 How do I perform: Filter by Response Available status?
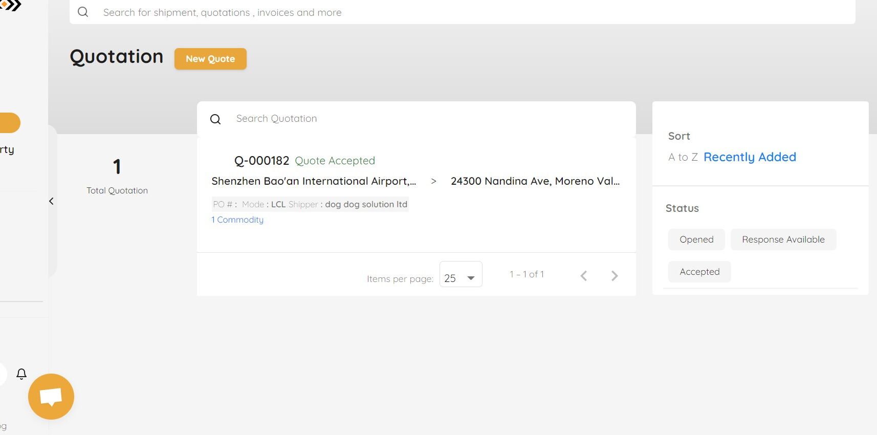click(x=783, y=240)
